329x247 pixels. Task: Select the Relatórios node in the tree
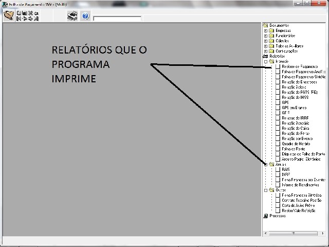277,56
